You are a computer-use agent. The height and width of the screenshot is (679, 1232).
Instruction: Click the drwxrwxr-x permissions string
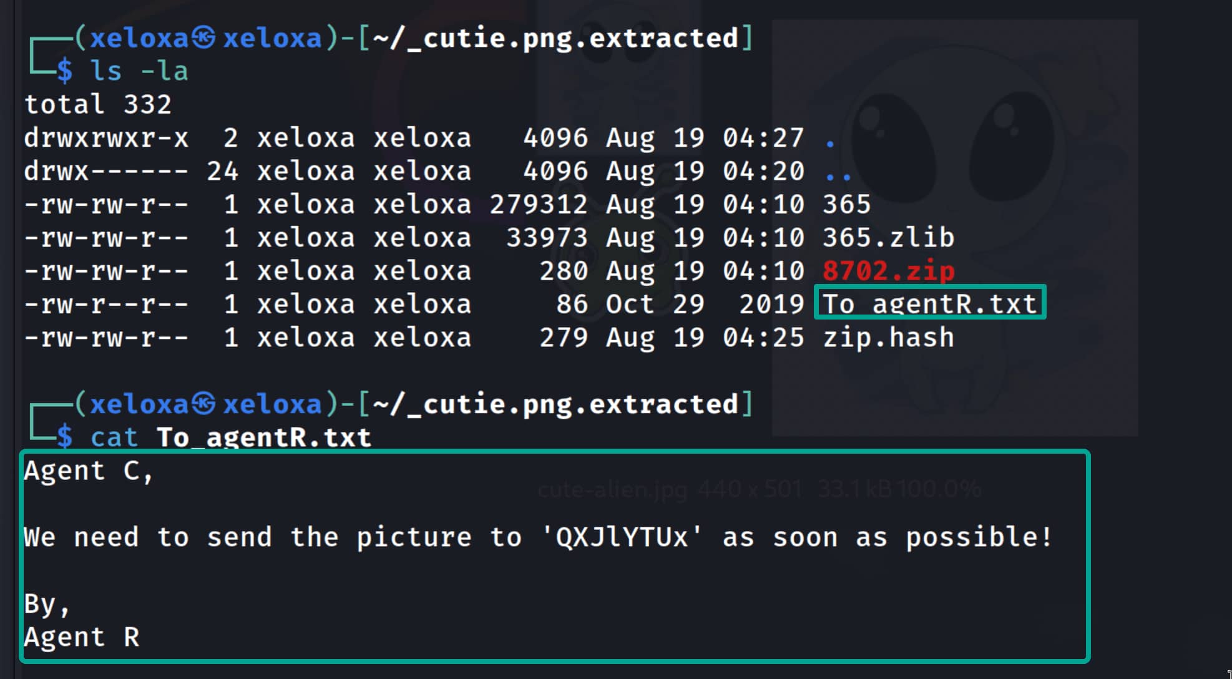[x=106, y=138]
